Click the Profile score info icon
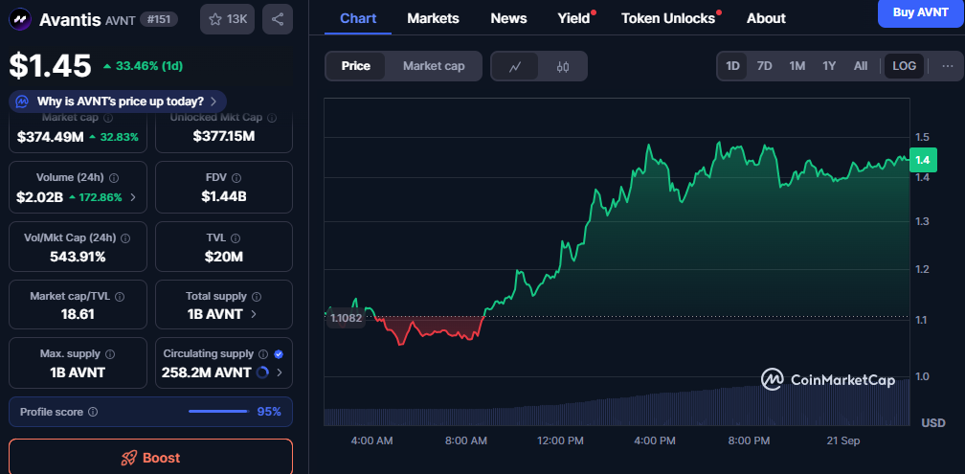 (93, 412)
